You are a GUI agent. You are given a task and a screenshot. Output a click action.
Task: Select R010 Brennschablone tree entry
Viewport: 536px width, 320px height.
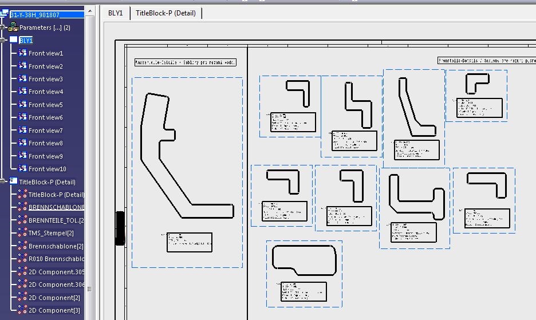(56, 259)
